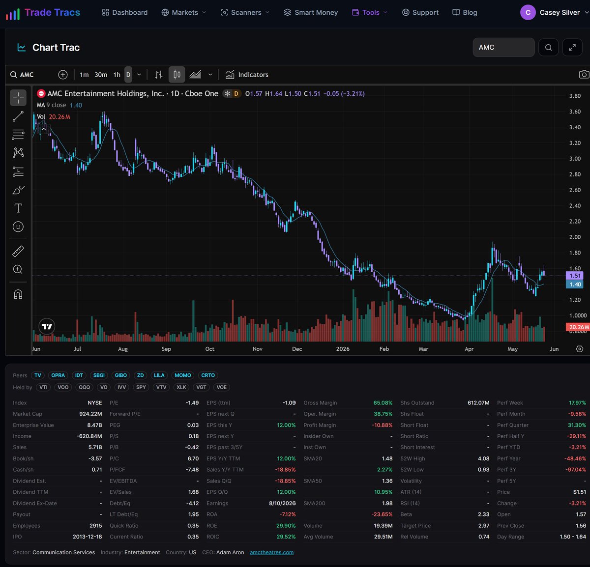This screenshot has width=590, height=567.
Task: Click the Market Cap value 924.22M
Action: 89,414
